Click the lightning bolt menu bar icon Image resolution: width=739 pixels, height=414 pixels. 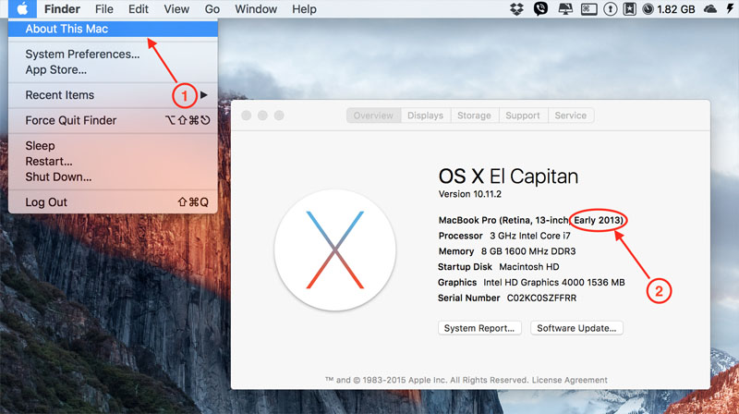pos(730,9)
